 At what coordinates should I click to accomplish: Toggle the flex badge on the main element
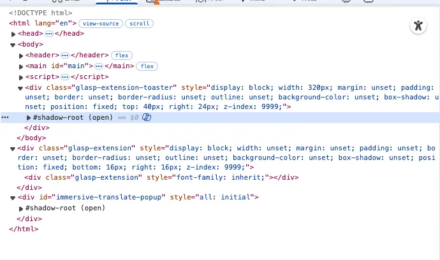(147, 66)
